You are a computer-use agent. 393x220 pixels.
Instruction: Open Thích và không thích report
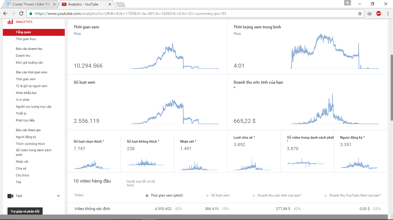(x=30, y=144)
